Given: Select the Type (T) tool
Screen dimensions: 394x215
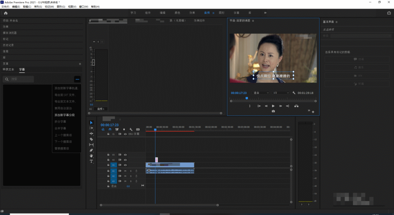Looking at the screenshot, I should click(x=91, y=161).
